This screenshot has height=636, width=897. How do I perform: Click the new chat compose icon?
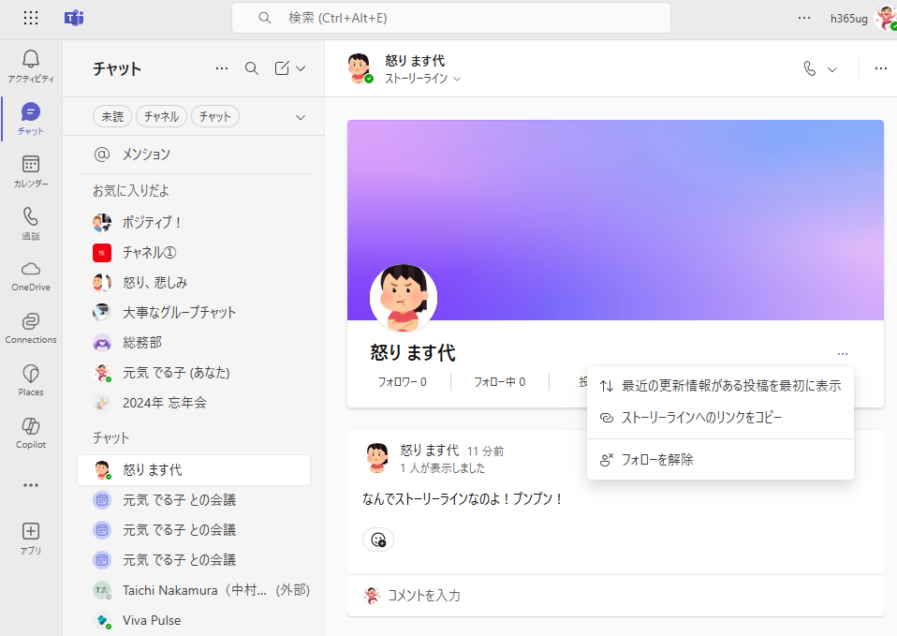282,68
